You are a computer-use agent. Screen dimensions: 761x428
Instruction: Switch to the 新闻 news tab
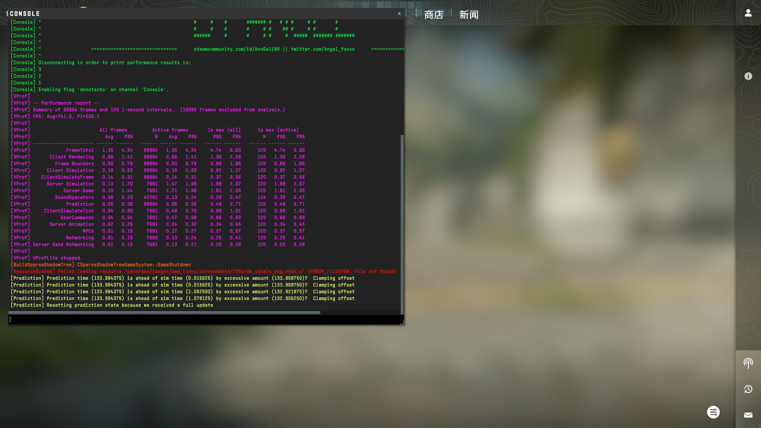(468, 15)
